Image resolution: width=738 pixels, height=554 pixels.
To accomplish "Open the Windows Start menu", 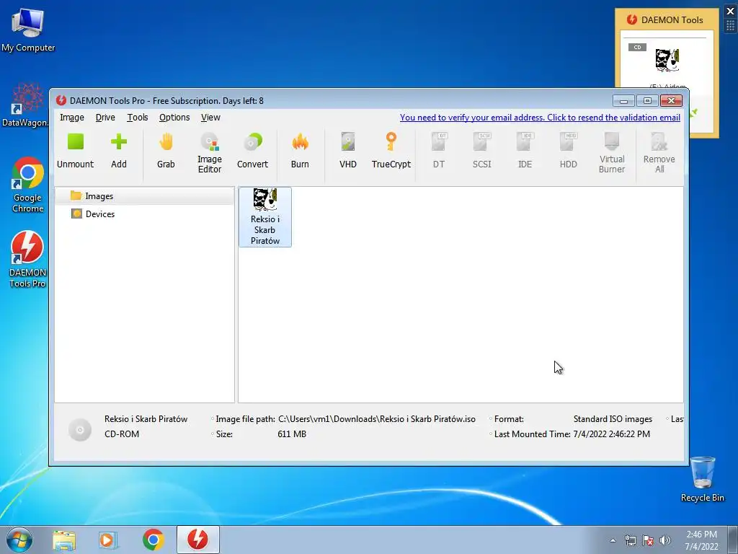I will 19,540.
